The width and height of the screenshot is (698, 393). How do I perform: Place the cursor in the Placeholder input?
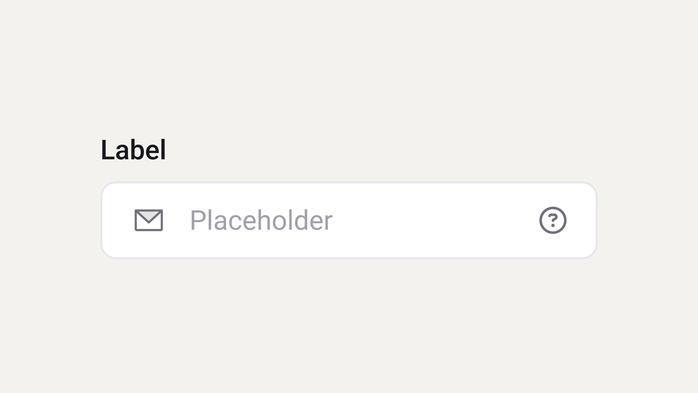(x=349, y=220)
